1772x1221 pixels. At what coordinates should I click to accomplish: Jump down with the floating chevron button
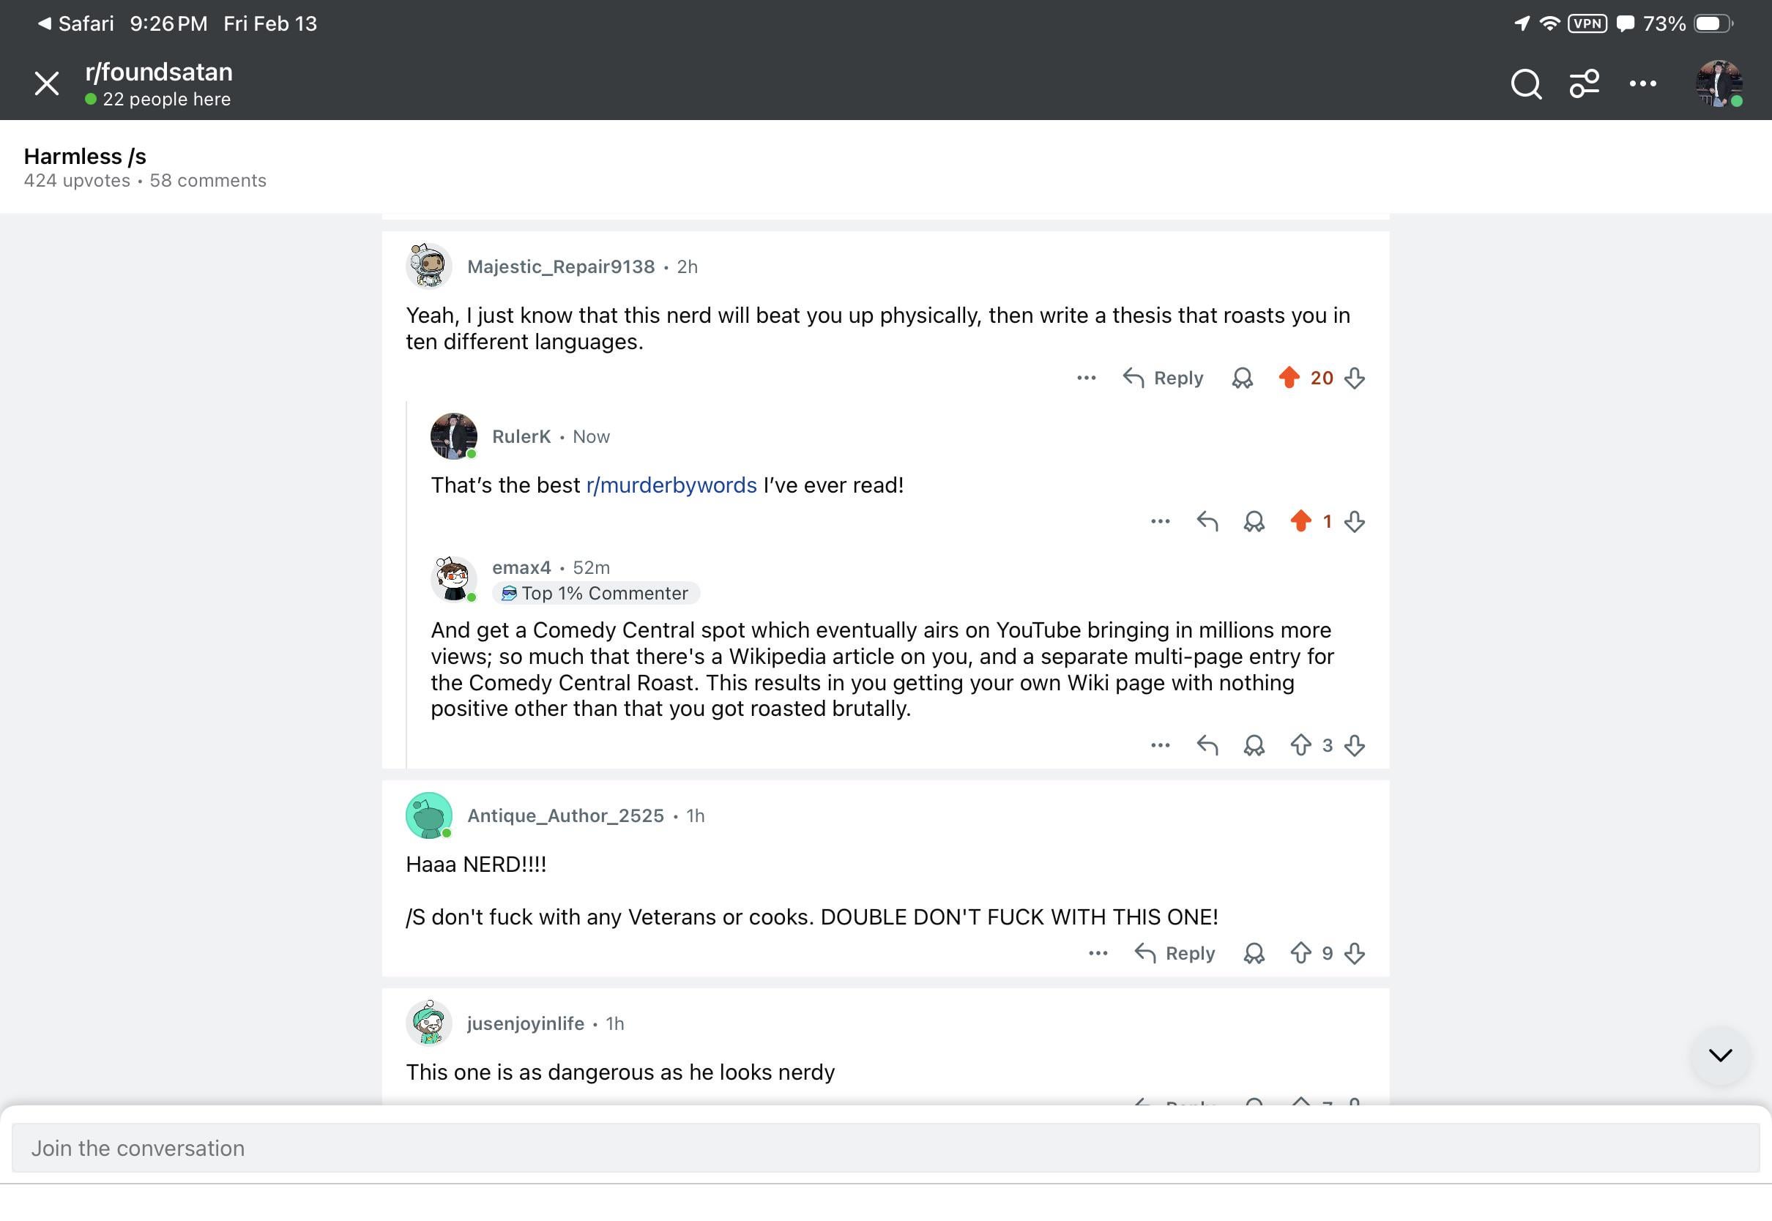[x=1720, y=1056]
